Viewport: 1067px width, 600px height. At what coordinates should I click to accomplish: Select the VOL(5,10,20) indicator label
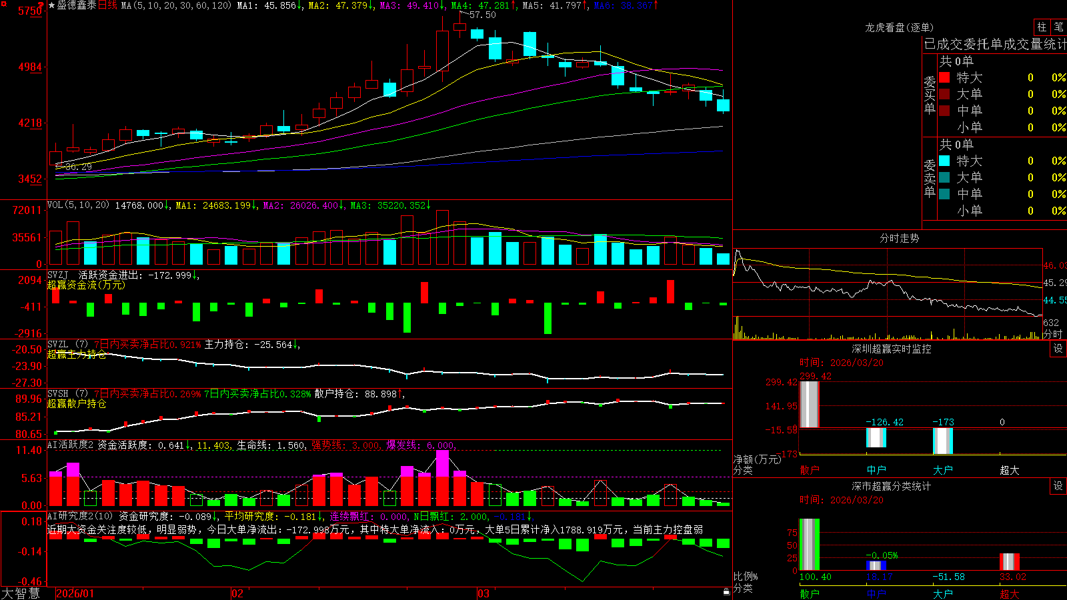[x=79, y=205]
